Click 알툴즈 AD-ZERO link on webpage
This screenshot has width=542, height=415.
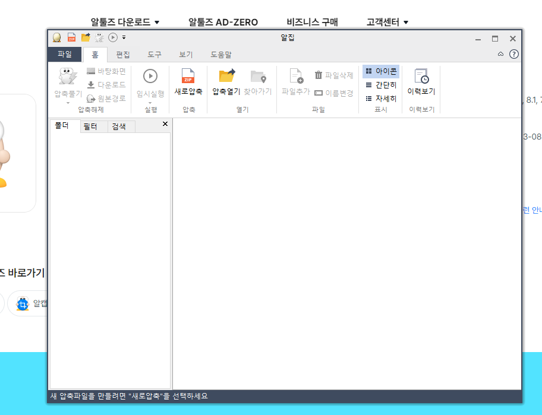point(223,22)
